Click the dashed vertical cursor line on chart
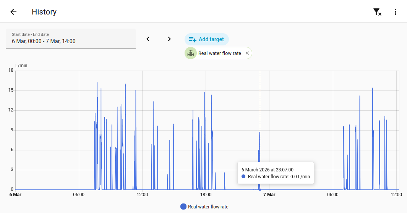This screenshot has width=407, height=213. tap(260, 115)
